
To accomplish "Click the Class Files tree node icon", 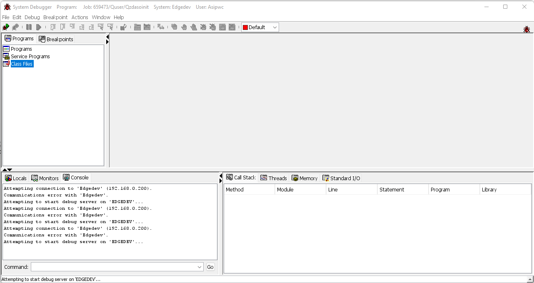I will 6,64.
